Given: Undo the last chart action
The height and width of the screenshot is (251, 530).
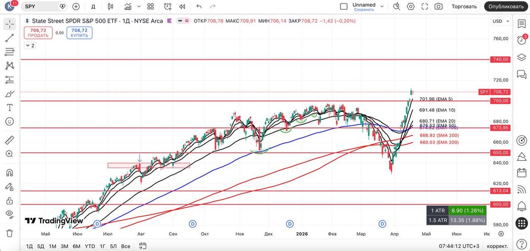Looking at the screenshot, I should pos(199,7).
